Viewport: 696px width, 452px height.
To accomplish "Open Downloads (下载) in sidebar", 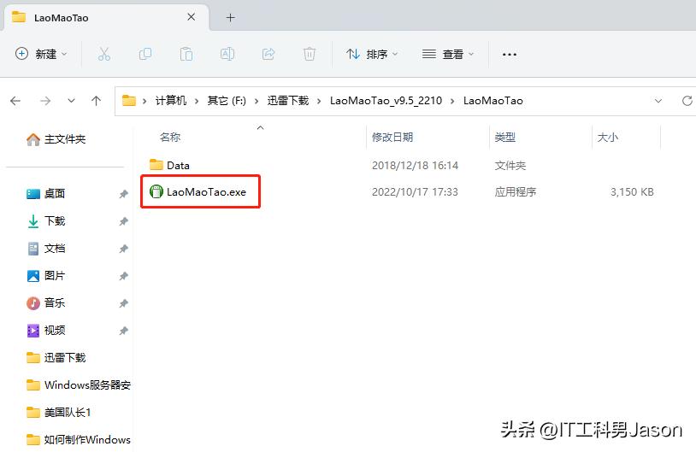I will (45, 221).
